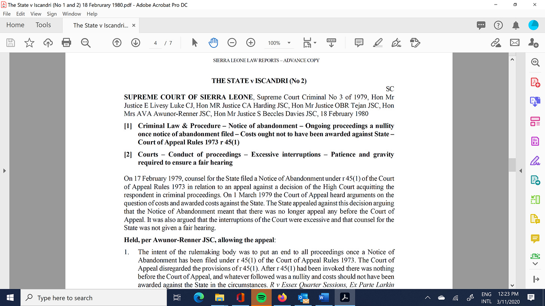Print the document with printer icon
The image size is (545, 306).
click(67, 43)
